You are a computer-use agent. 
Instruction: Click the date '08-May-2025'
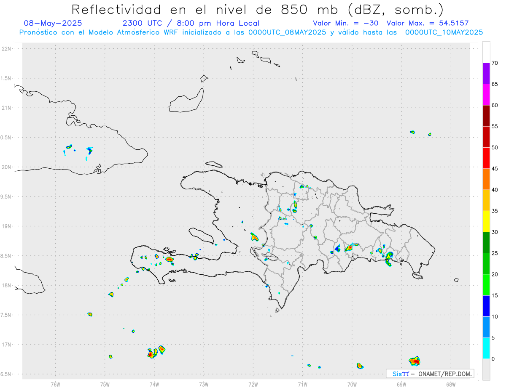click(53, 23)
